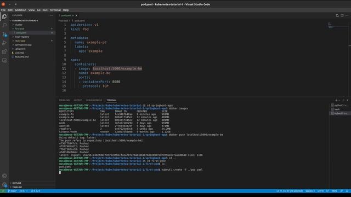Open the Accounts icon in activity bar

click(x=4, y=176)
